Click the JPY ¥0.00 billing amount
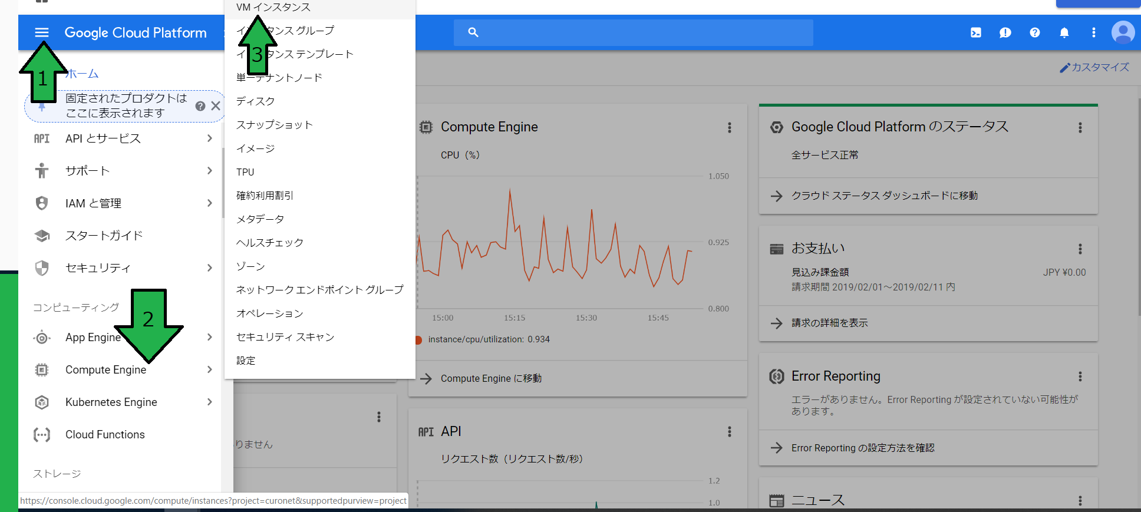 point(1064,272)
